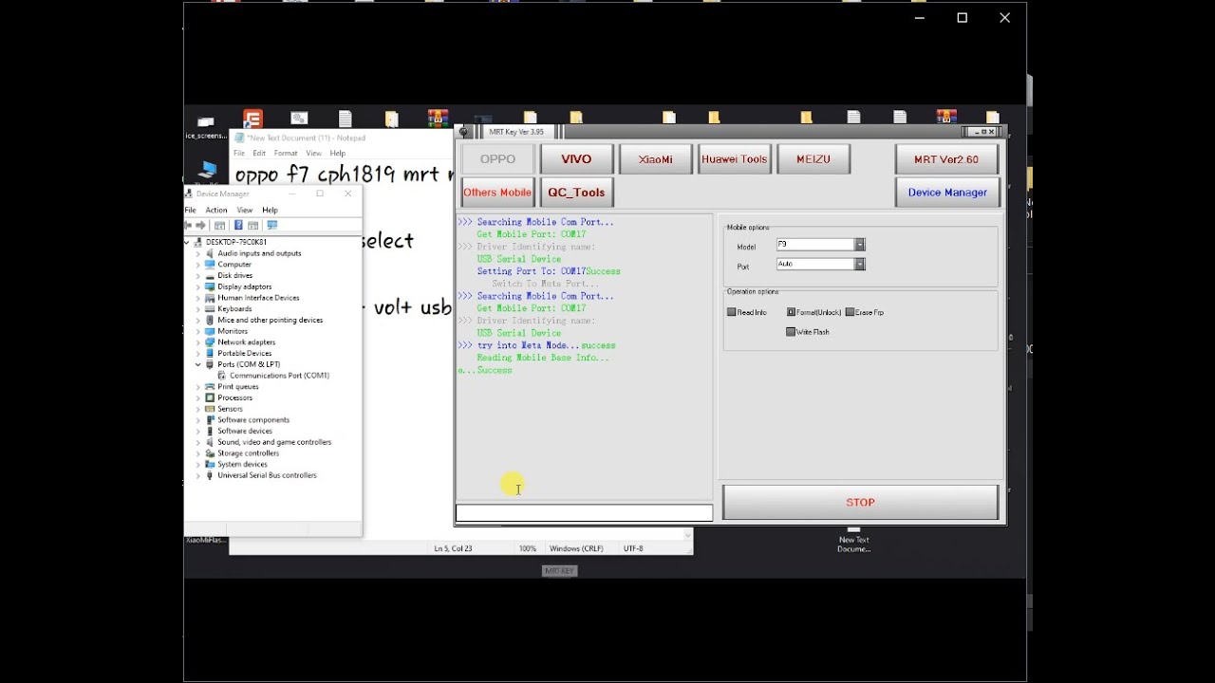The width and height of the screenshot is (1215, 683).
Task: Click the MRT Key title bar icon
Action: pos(463,132)
